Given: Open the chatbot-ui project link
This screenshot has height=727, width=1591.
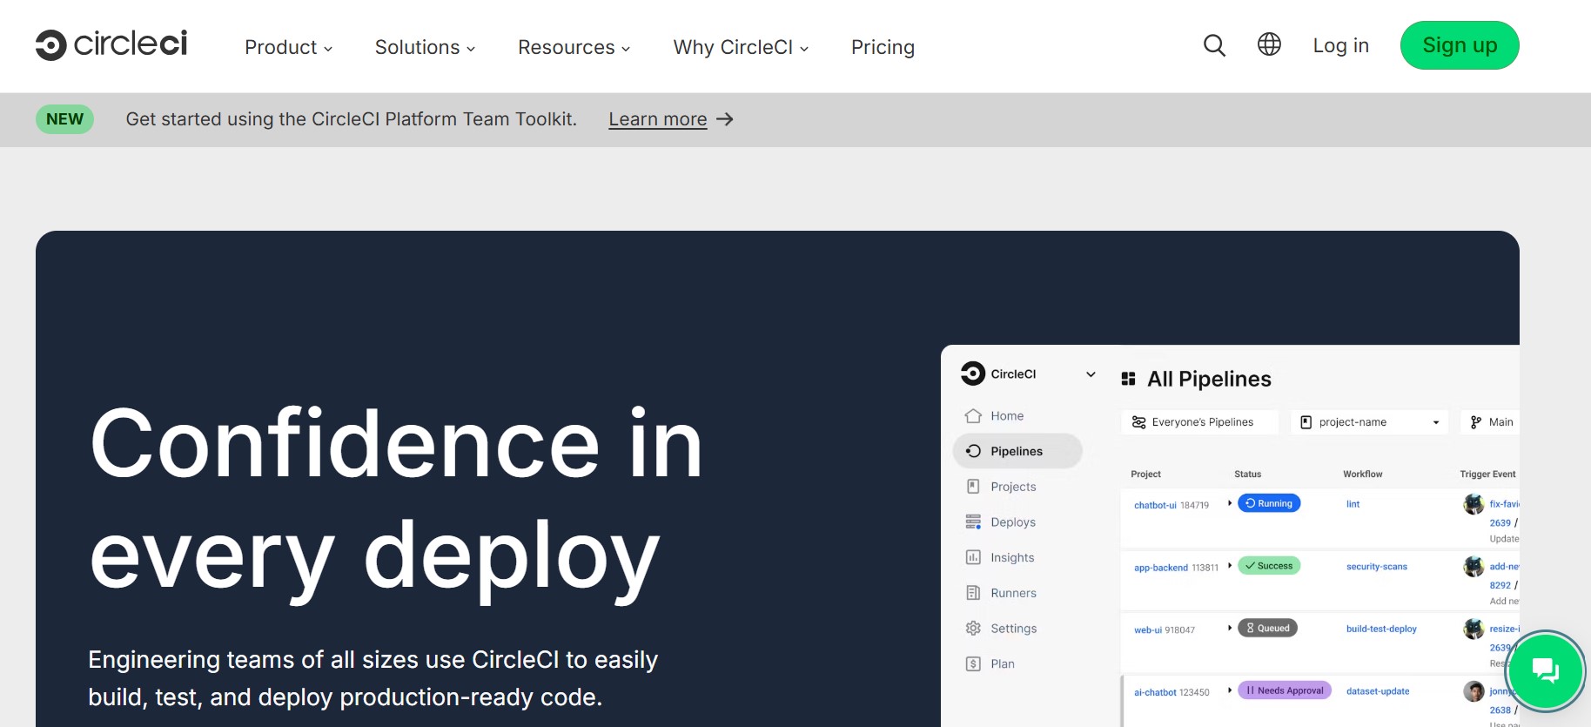Looking at the screenshot, I should tap(1155, 505).
